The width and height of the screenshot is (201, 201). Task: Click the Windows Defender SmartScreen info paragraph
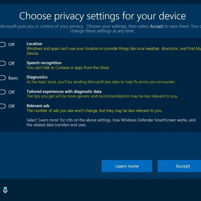click(111, 123)
